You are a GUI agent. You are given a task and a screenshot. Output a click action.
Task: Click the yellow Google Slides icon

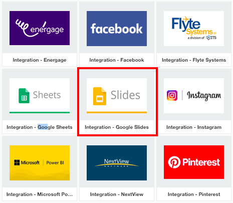[100, 96]
